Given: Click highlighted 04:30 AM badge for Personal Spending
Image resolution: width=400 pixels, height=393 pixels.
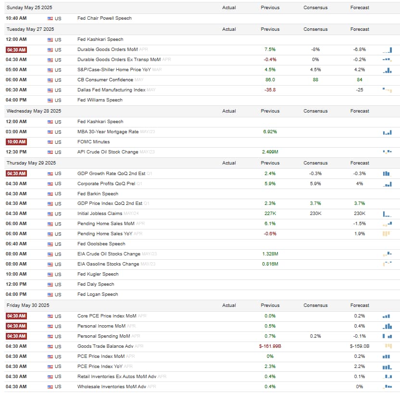Looking at the screenshot, I should pyautogui.click(x=16, y=336).
